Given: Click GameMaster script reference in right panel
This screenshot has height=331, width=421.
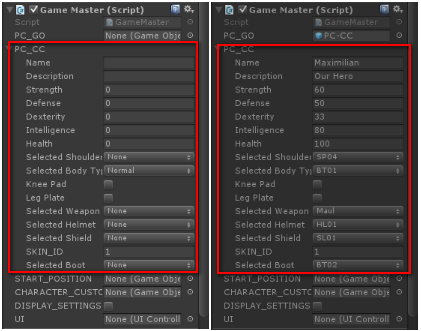Looking at the screenshot, I should (x=351, y=22).
